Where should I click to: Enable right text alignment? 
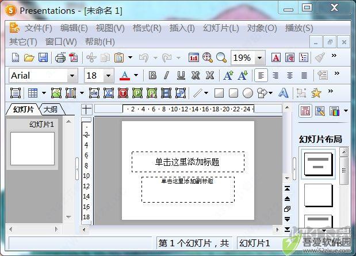(x=275, y=75)
